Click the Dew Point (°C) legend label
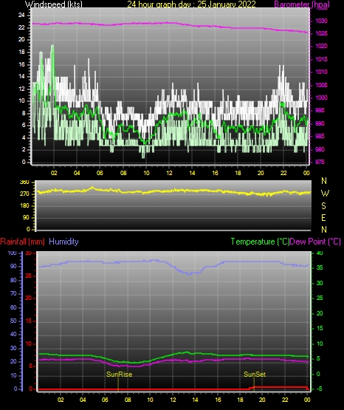The height and width of the screenshot is (410, 344). tap(315, 242)
